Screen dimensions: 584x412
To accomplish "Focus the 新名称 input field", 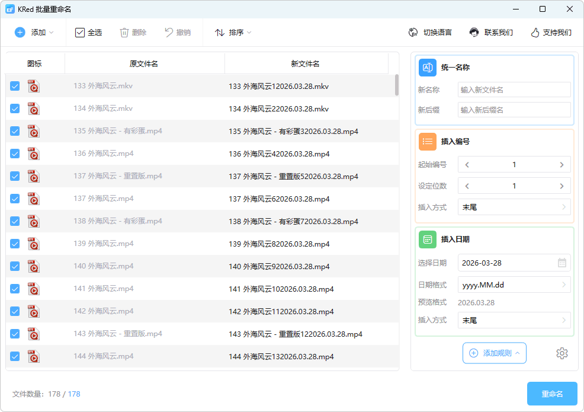I will [x=514, y=90].
